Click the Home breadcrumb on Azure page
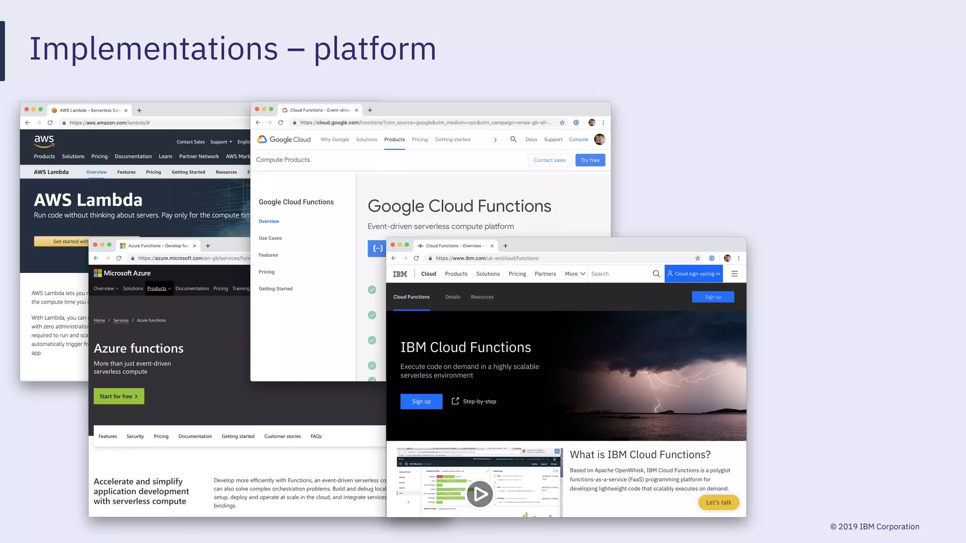Viewport: 966px width, 543px height. pyautogui.click(x=99, y=321)
